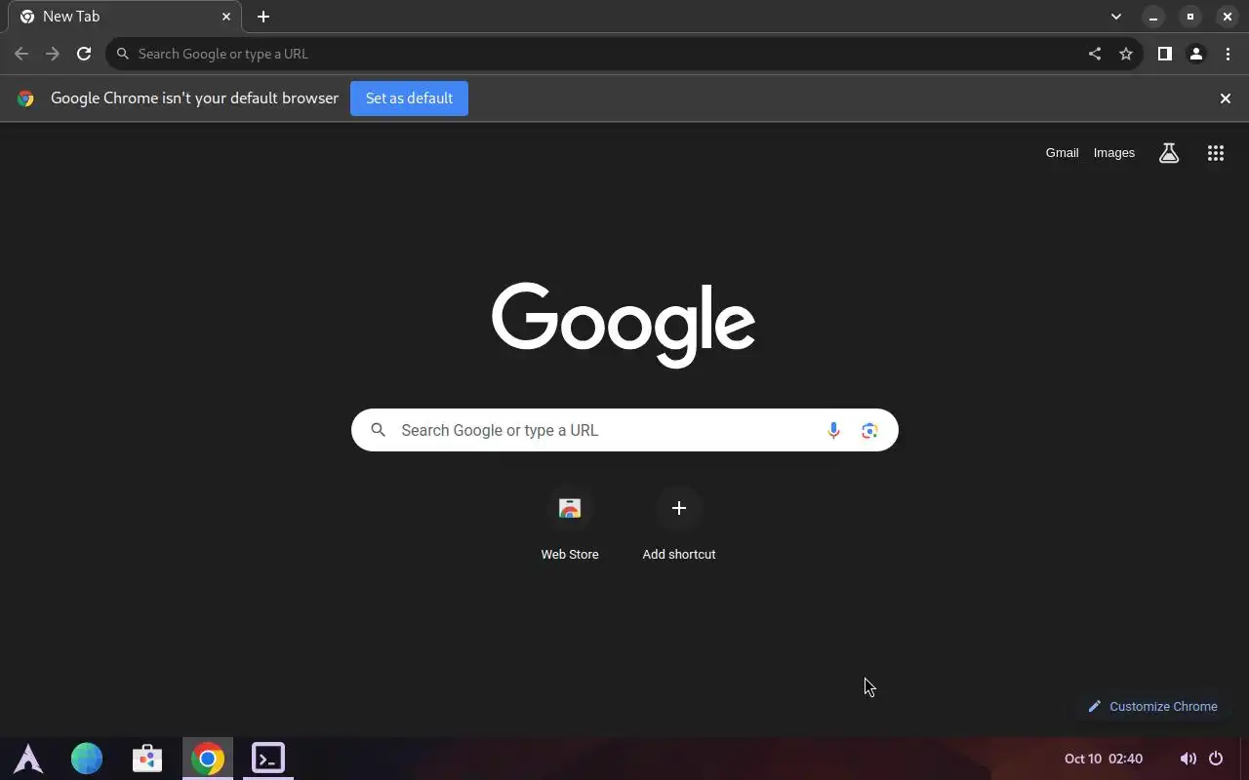1249x780 pixels.
Task: Click the Google search box
Action: 624,430
